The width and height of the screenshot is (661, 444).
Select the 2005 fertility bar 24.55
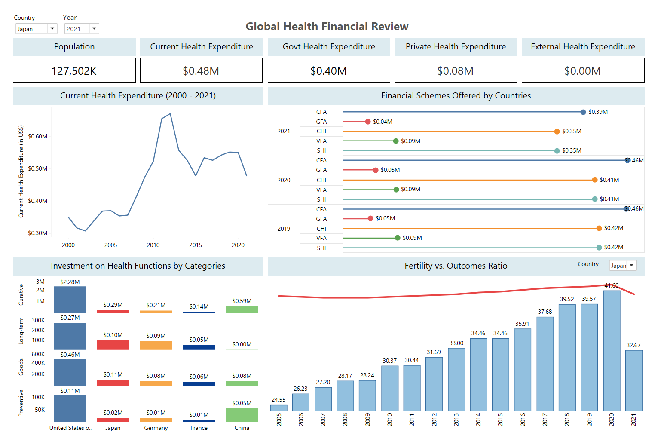pos(278,408)
